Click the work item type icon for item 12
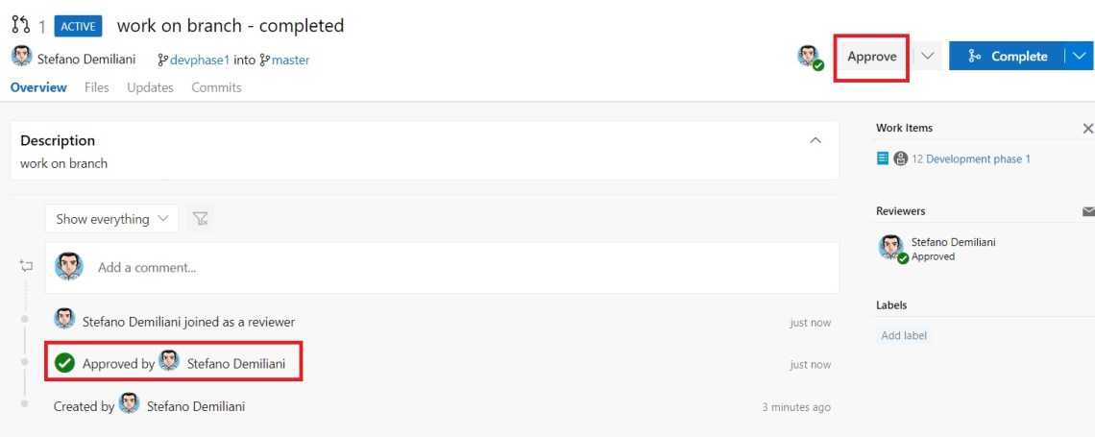 (883, 158)
